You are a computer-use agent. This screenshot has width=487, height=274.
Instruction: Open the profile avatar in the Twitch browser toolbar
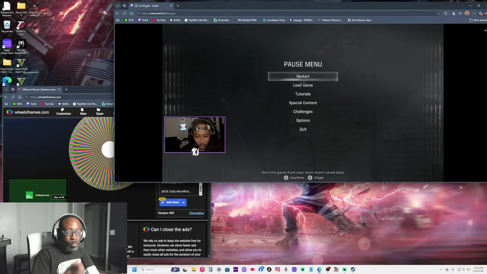tap(467, 13)
